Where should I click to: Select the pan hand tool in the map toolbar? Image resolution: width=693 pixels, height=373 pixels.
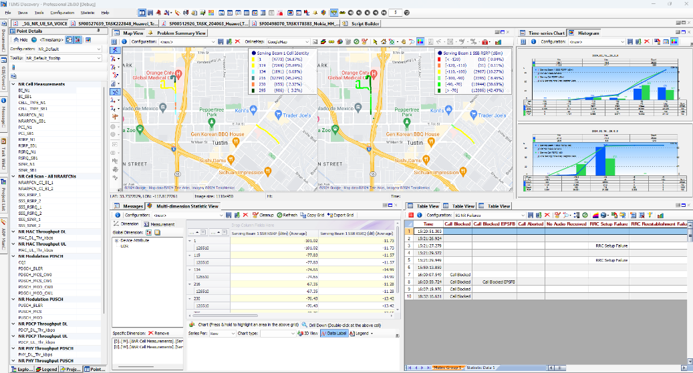point(403,41)
